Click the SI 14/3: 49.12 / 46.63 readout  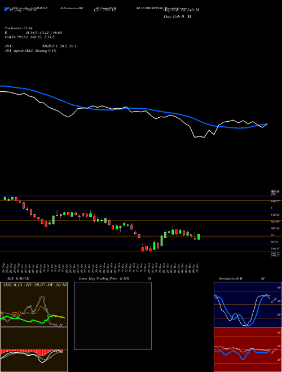click(44, 33)
